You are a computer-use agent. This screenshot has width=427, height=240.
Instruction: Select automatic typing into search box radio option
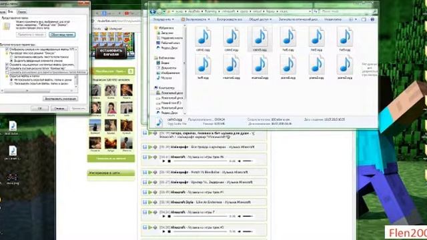11,57
